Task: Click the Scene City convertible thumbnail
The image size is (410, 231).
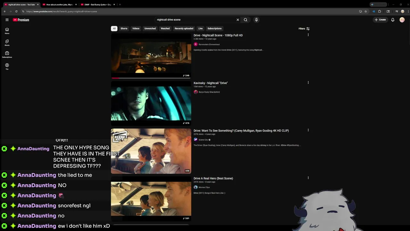Action: point(151,151)
